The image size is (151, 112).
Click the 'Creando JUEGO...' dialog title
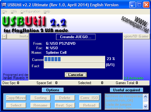click(76, 37)
